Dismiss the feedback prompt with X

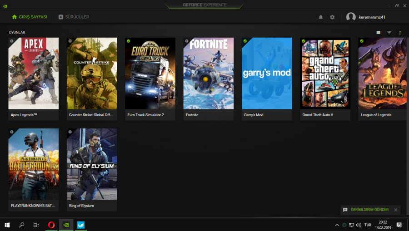point(396,210)
